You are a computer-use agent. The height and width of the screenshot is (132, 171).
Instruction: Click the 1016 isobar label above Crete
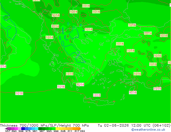[x=97, y=95]
